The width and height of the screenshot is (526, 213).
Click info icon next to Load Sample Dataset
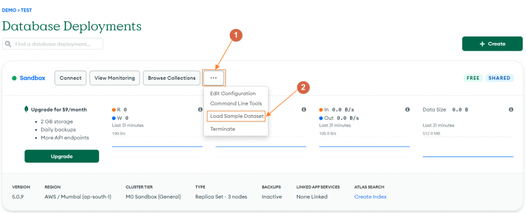tap(304, 110)
